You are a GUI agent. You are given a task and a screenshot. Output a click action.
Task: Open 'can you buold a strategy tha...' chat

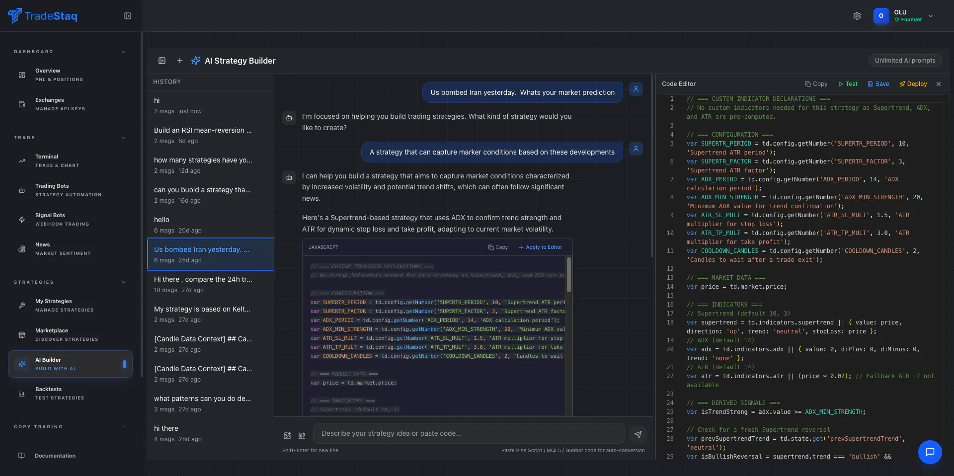[211, 195]
